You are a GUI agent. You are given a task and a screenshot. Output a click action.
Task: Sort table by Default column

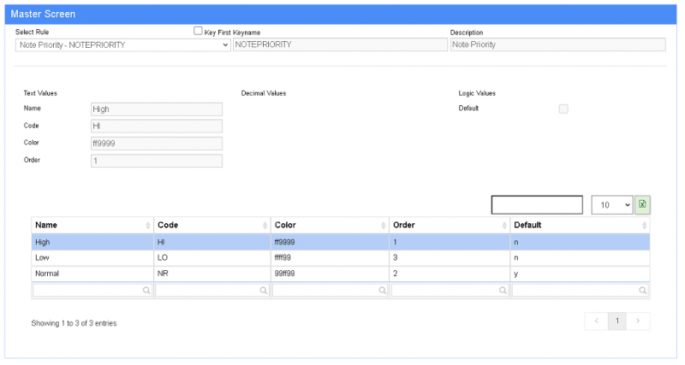coord(579,225)
